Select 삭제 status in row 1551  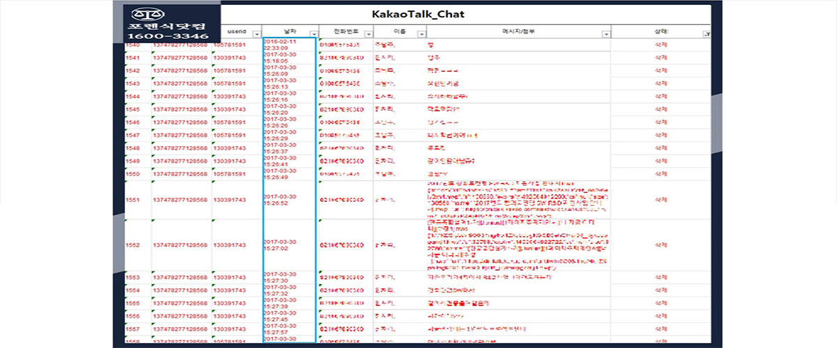pos(661,200)
